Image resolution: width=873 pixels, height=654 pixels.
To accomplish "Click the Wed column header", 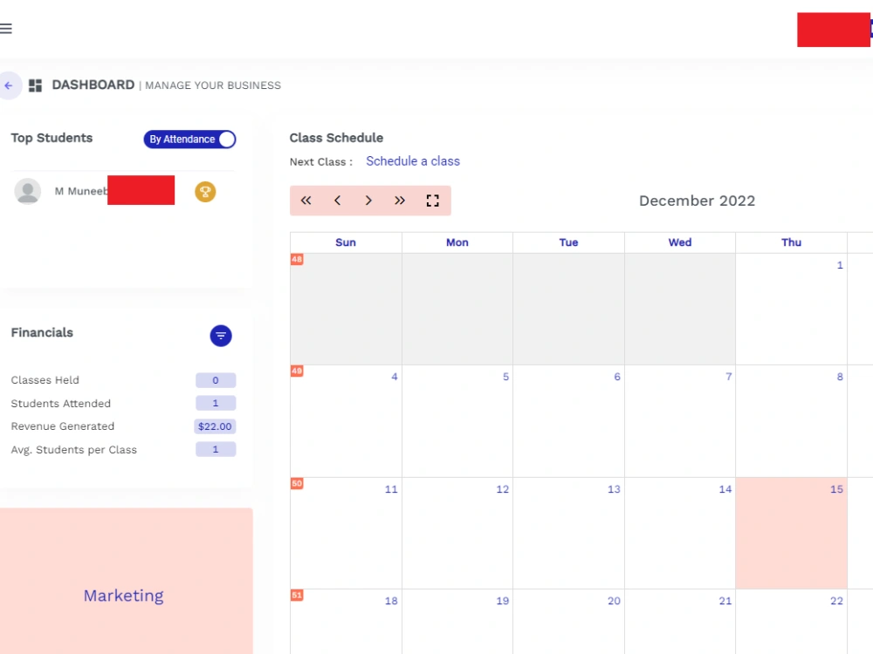I will [x=680, y=242].
